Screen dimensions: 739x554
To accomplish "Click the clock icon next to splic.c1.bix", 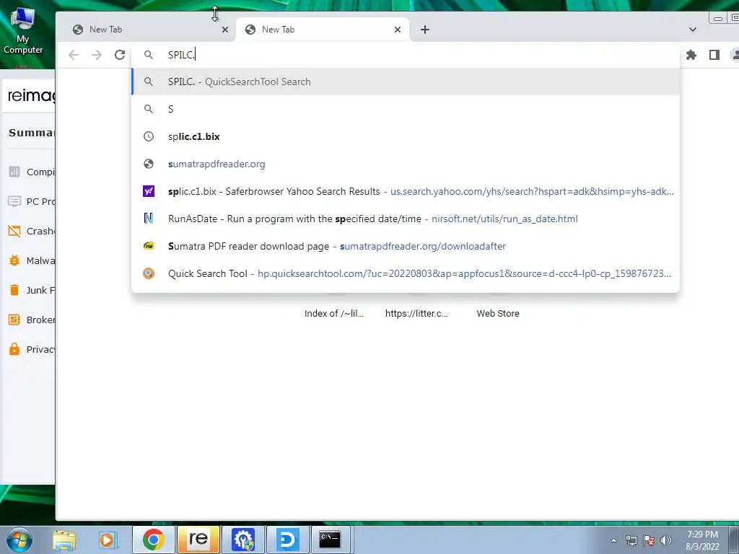I will click(x=149, y=136).
